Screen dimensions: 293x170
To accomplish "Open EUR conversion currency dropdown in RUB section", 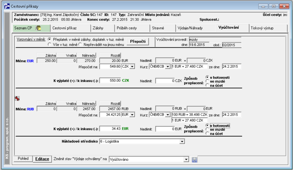I will pyautogui.click(x=132, y=115).
